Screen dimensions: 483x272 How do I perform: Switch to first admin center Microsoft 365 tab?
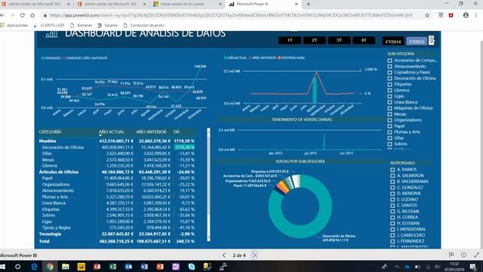35,4
